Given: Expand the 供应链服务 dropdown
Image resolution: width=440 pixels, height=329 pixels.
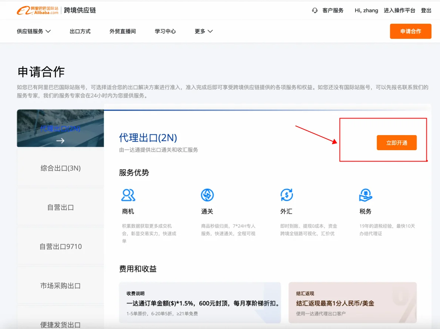Looking at the screenshot, I should pyautogui.click(x=34, y=31).
